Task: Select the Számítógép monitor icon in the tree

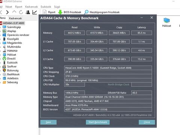Action: click(4, 27)
